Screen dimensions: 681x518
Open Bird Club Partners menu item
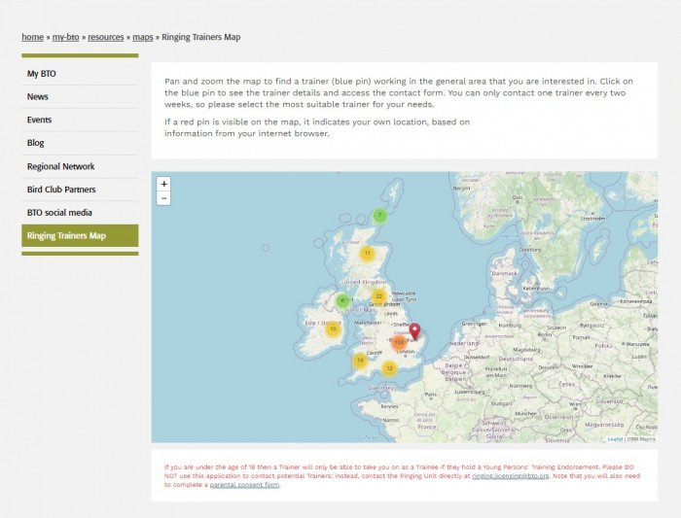pyautogui.click(x=61, y=190)
